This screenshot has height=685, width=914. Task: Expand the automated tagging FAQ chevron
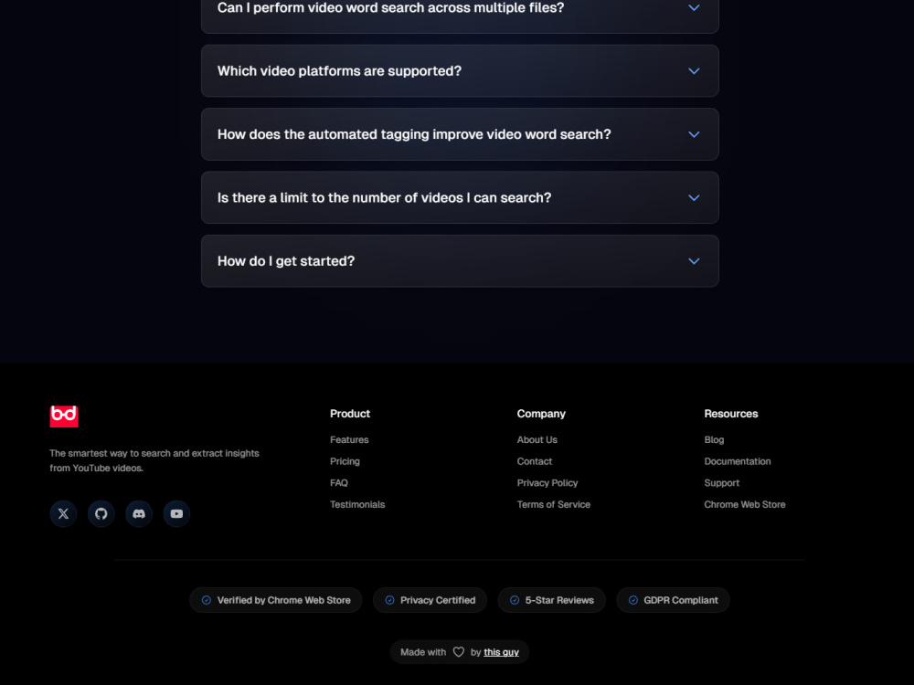coord(694,134)
